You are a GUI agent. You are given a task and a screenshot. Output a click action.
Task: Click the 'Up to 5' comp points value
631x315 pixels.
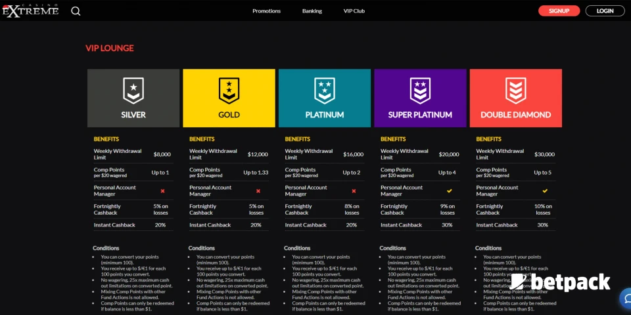[542, 173]
